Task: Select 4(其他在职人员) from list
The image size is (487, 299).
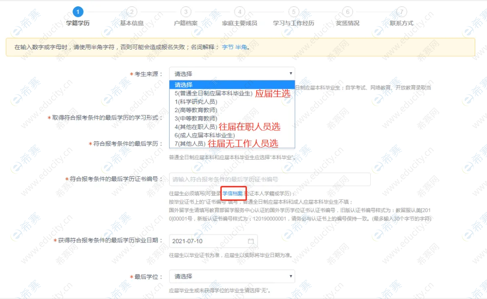Action: pos(196,127)
